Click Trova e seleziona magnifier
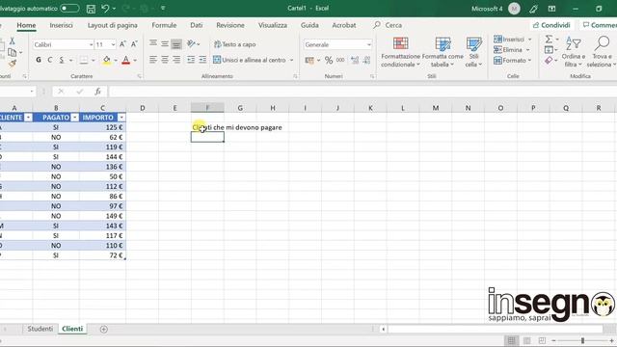This screenshot has width=617, height=347. coord(601,52)
